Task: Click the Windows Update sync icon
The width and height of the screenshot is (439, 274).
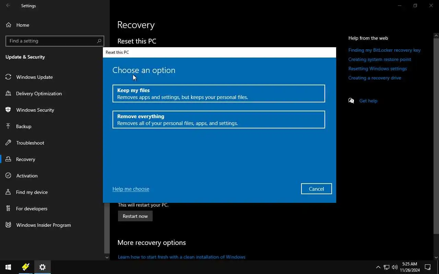Action: click(9, 77)
